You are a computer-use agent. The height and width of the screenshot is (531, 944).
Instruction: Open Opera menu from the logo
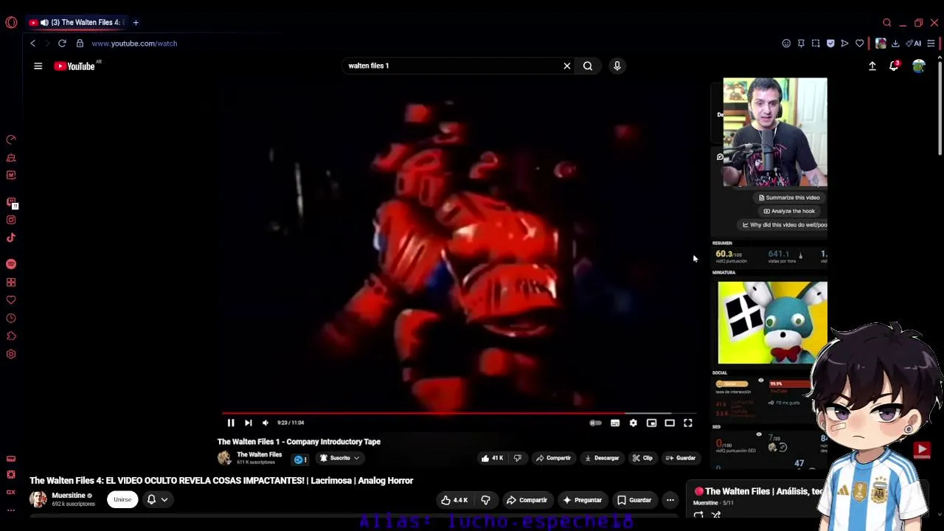point(11,22)
